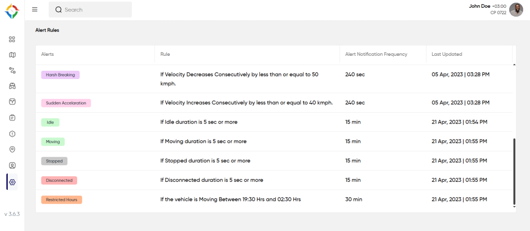
Task: Open the map view icon
Action: [12, 55]
